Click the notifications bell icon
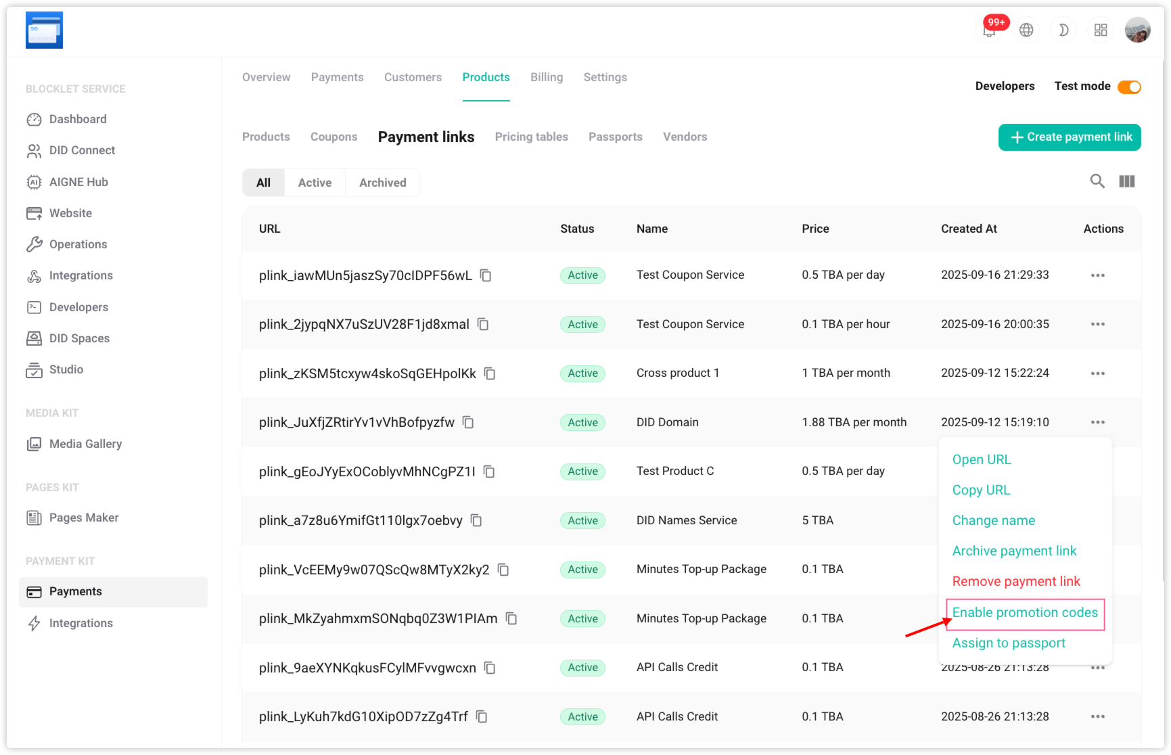Viewport: 1171px width, 755px height. [989, 30]
